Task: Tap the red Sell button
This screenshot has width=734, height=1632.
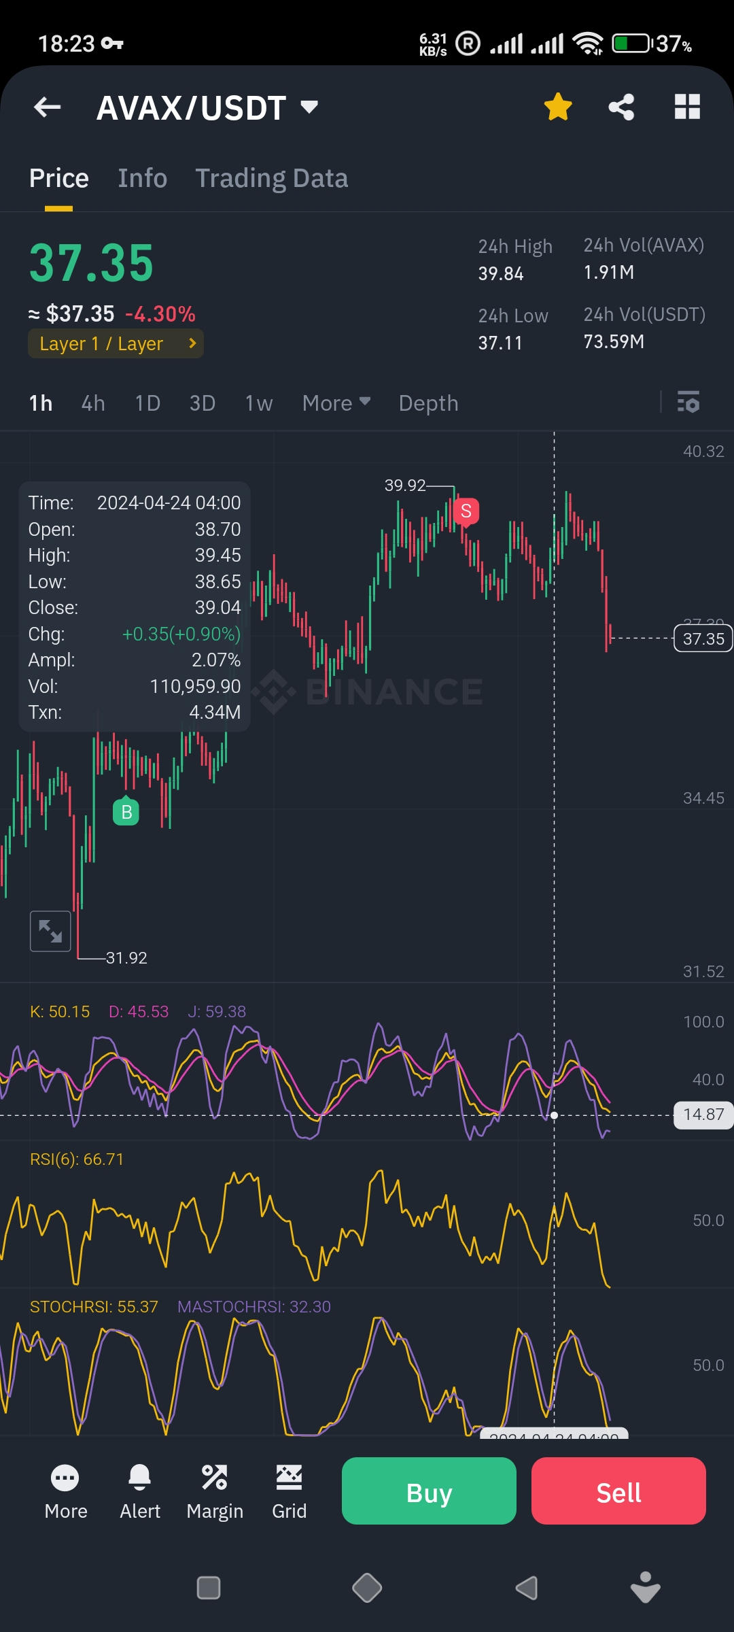Action: point(618,1491)
